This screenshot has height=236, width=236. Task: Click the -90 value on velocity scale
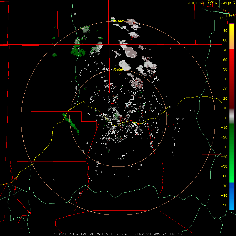pyautogui.click(x=224, y=205)
